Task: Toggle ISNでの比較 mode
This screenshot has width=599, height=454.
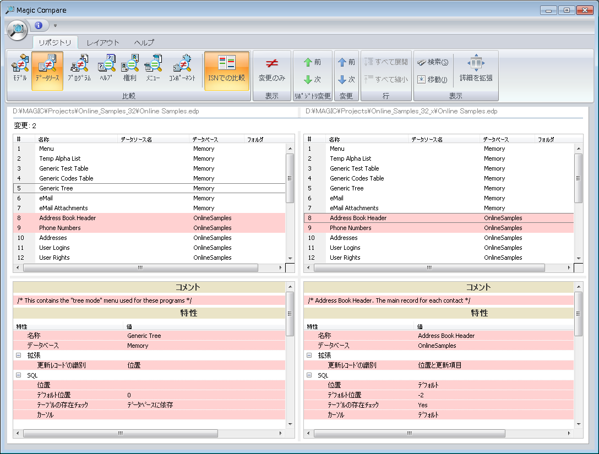Action: (226, 70)
